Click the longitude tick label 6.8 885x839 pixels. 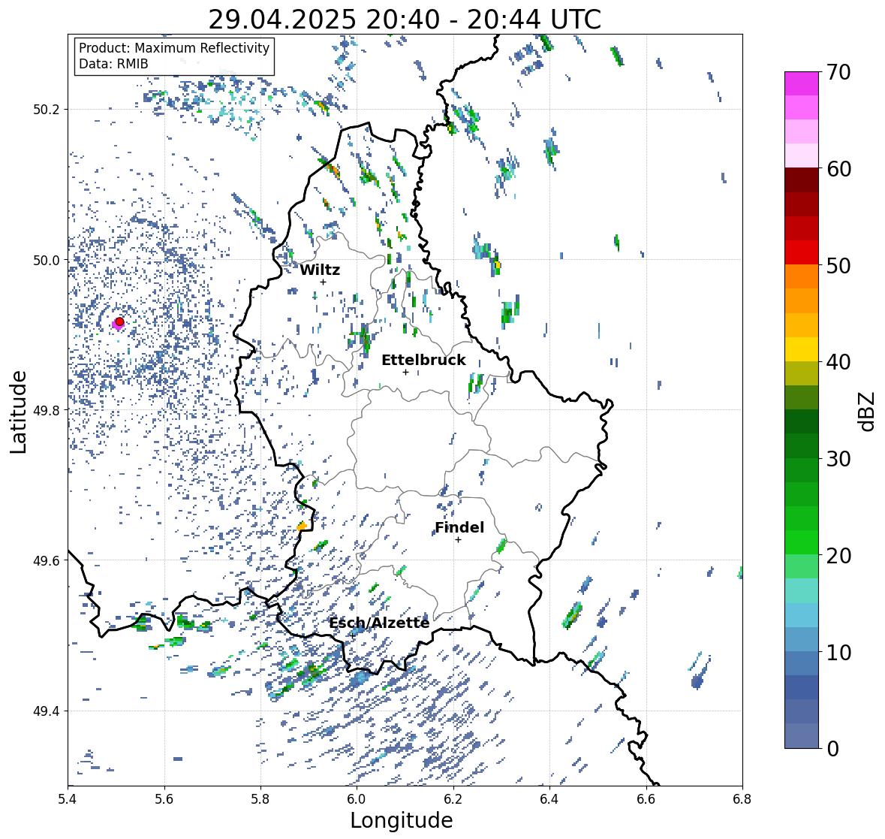tap(742, 799)
